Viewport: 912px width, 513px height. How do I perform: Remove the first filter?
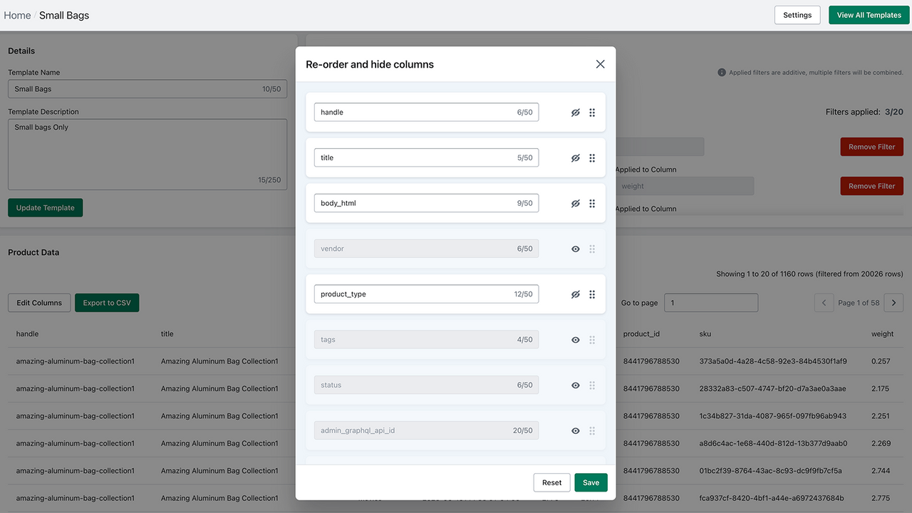(871, 147)
